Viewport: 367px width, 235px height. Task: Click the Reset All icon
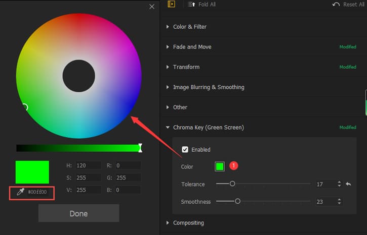pos(336,5)
